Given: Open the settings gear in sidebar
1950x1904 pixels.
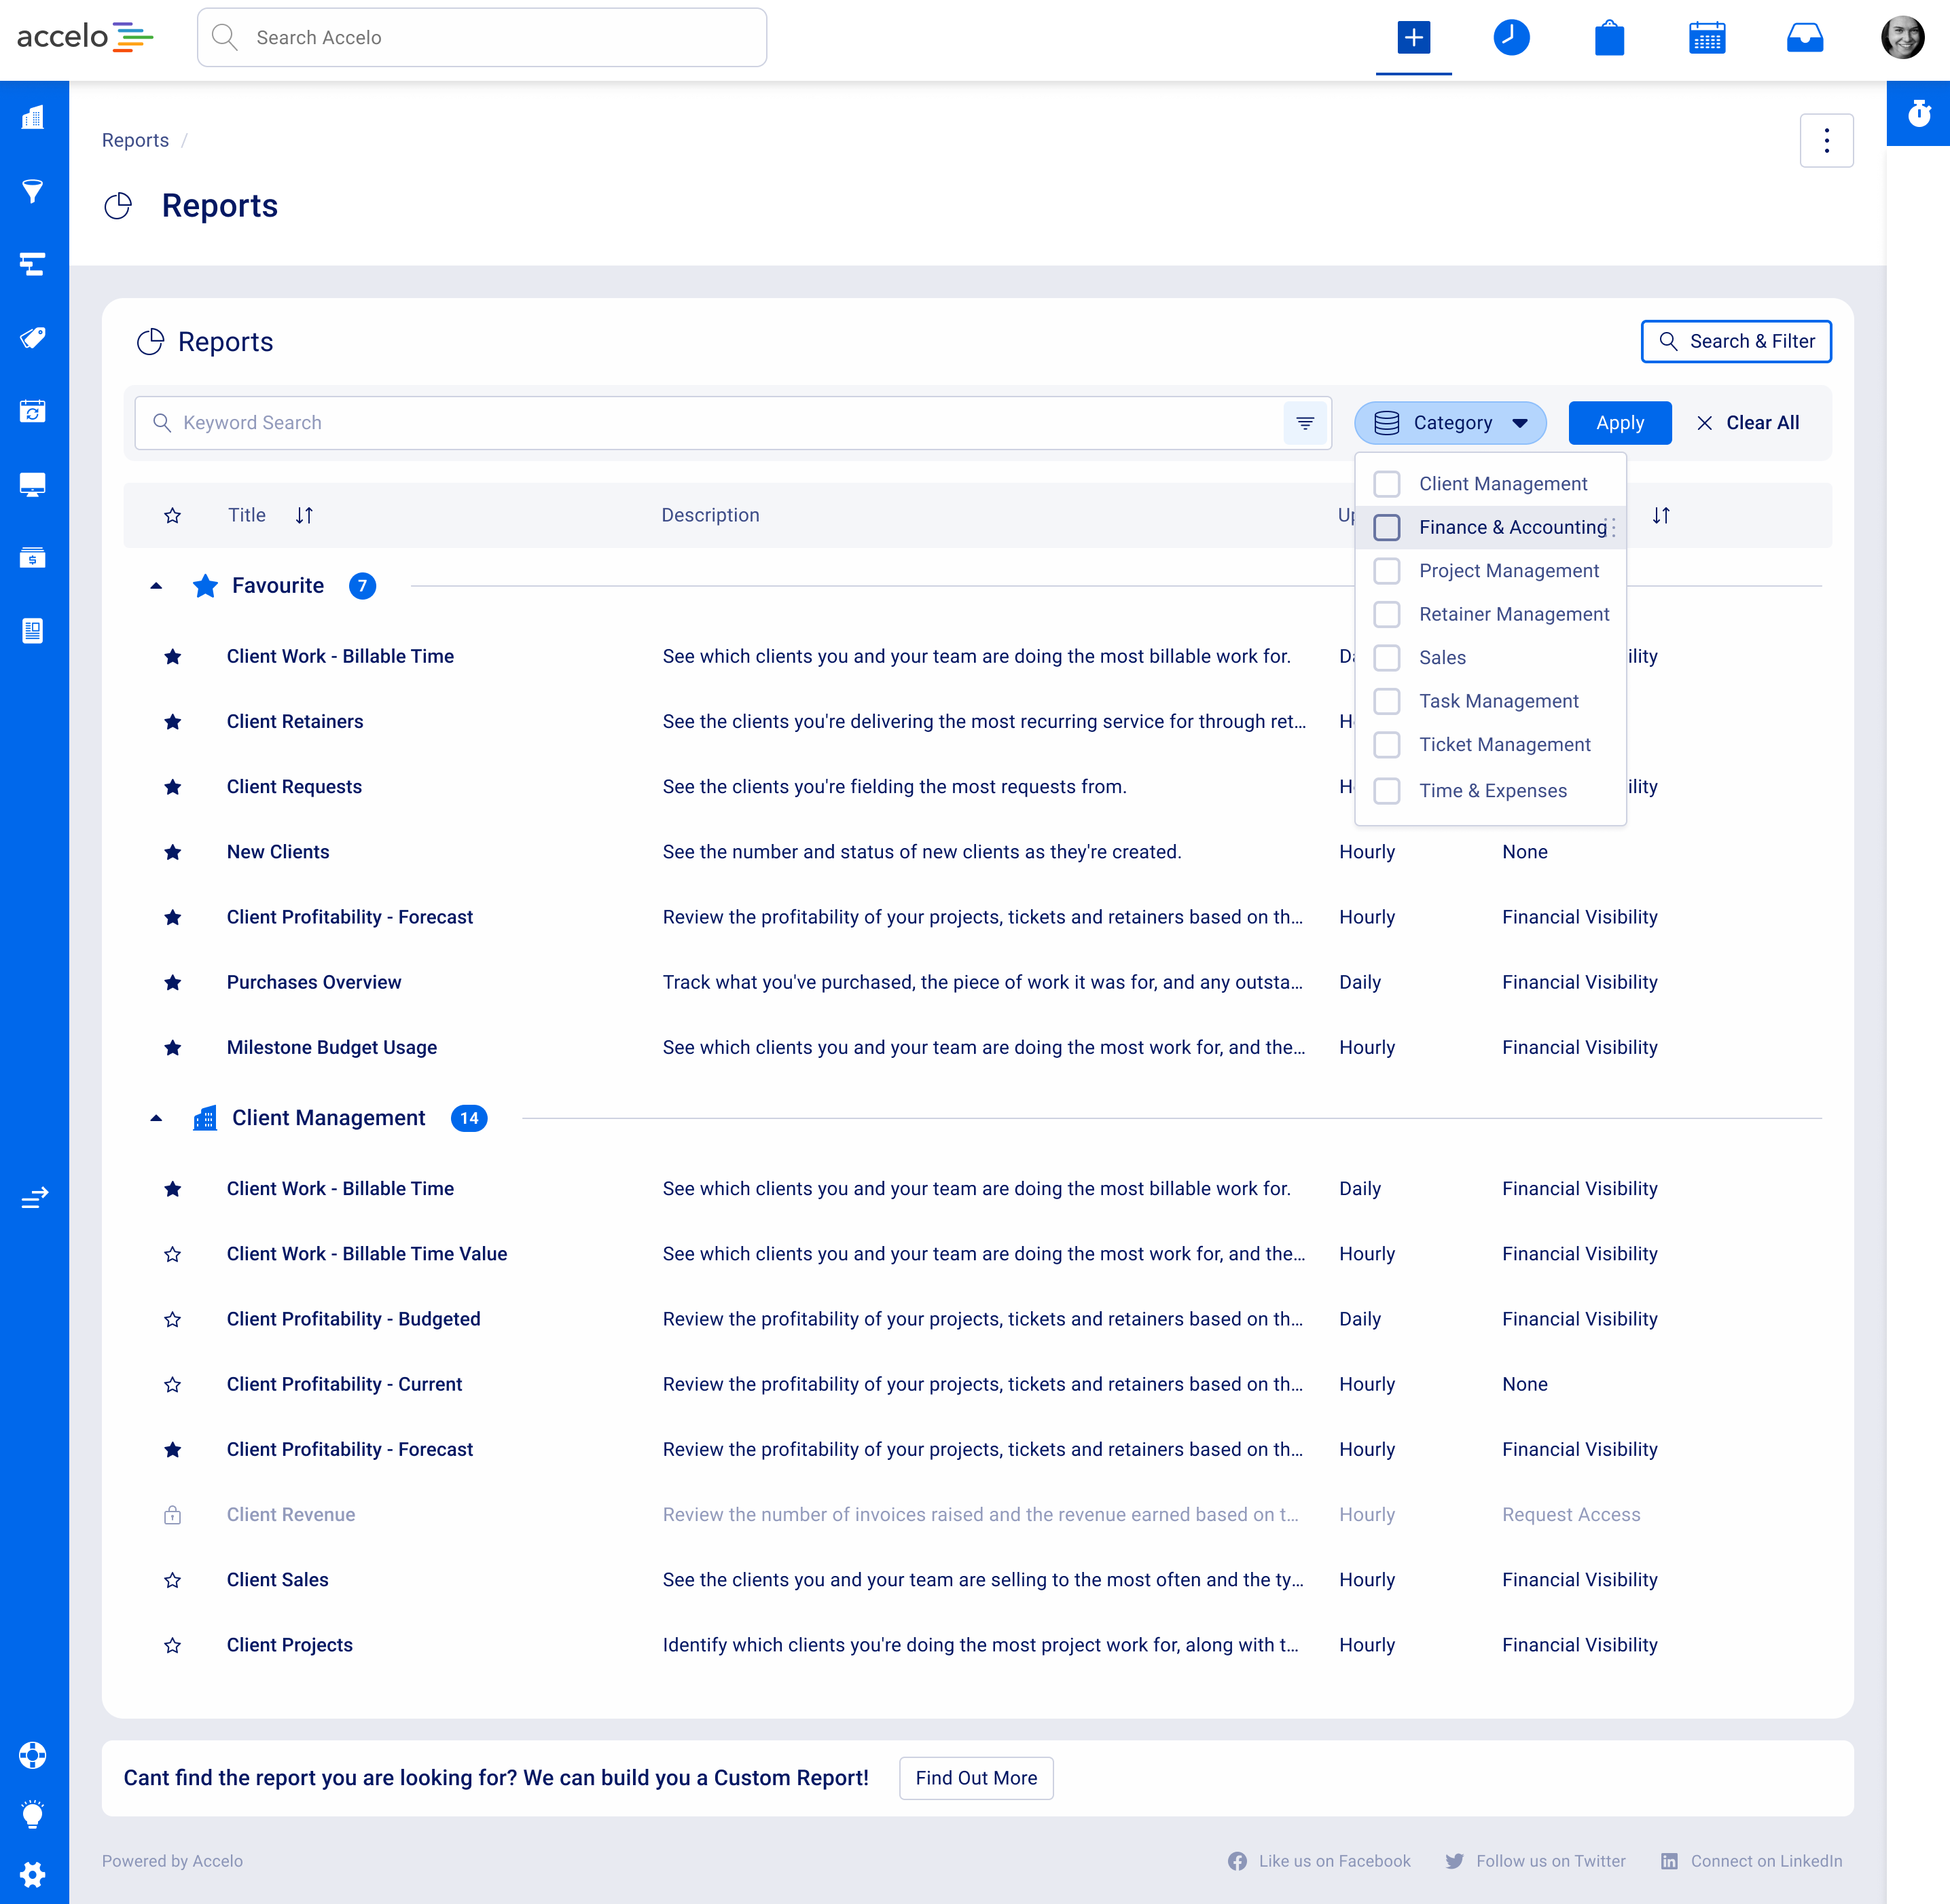Looking at the screenshot, I should [x=33, y=1874].
